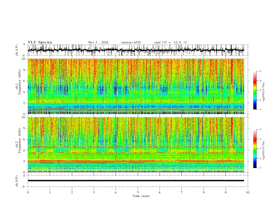Click the "1" tick on the Time axis
279x216 pixels.
point(50,192)
